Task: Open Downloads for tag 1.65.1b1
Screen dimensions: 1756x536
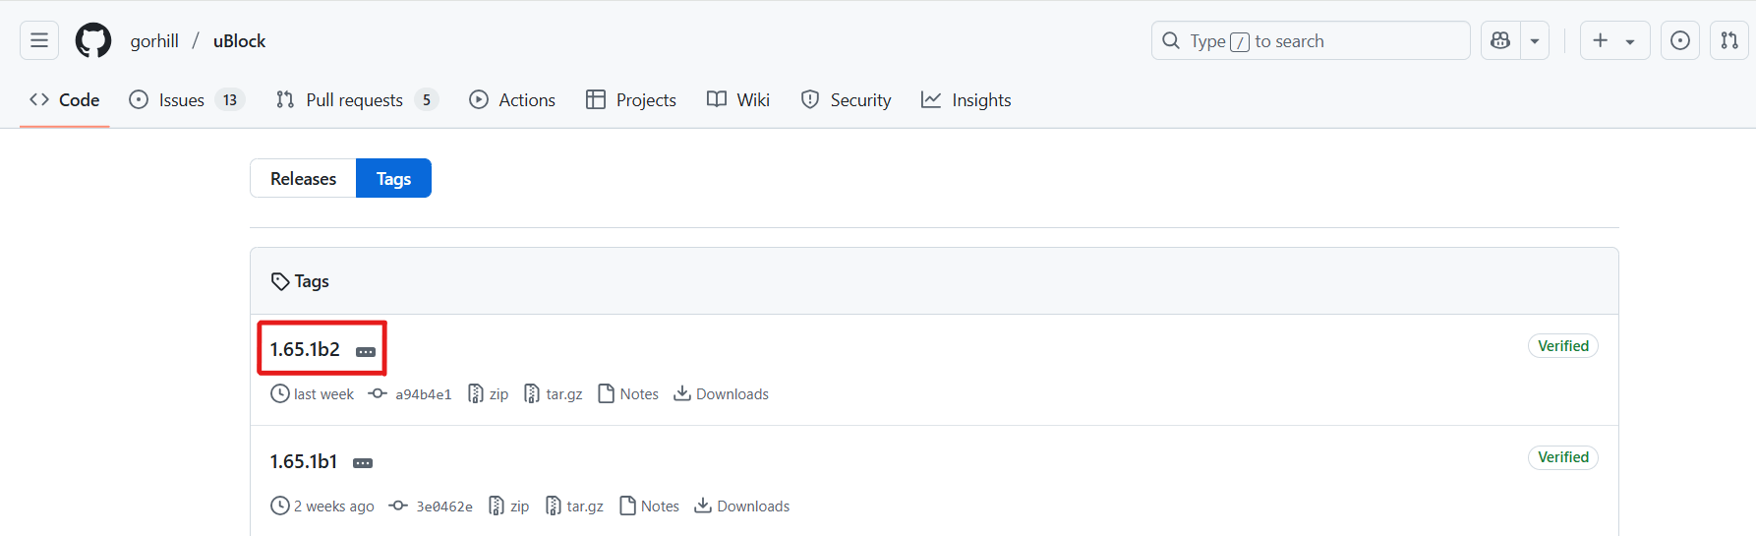Action: point(742,506)
